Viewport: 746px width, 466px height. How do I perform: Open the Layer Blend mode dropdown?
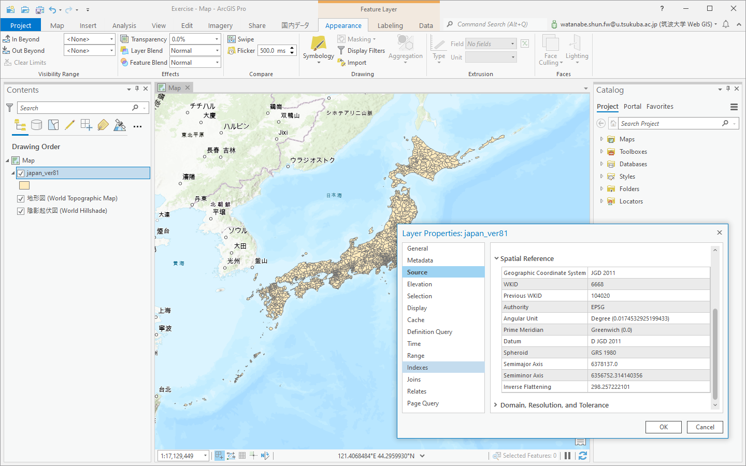click(x=217, y=50)
